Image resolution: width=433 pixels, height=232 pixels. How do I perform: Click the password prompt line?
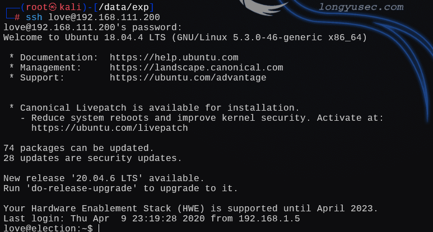pos(92,27)
